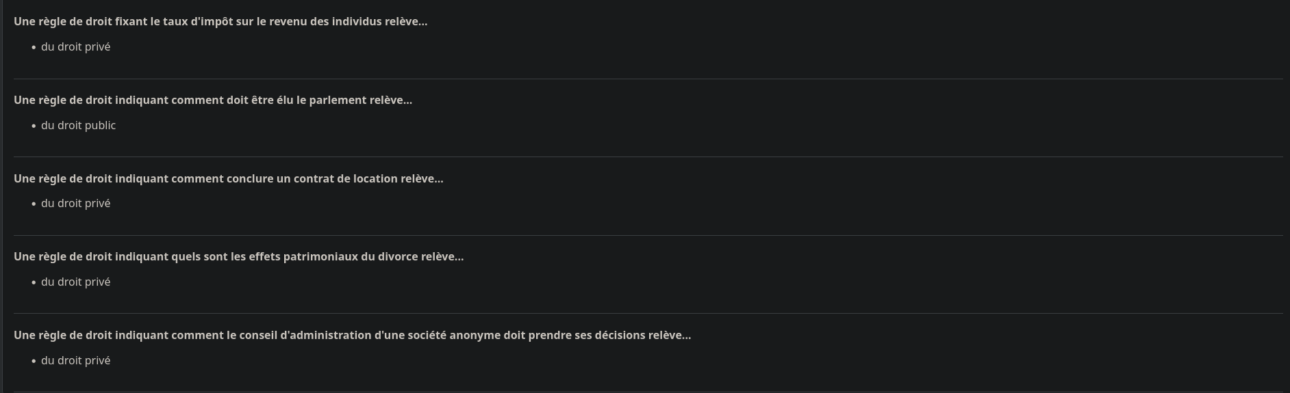Click the société anonyme board question
The height and width of the screenshot is (393, 1290).
[x=352, y=335]
